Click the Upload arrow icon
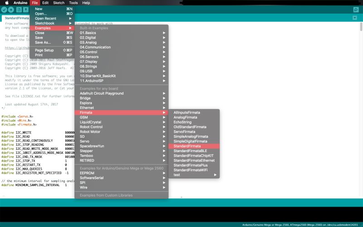 coord(11,10)
